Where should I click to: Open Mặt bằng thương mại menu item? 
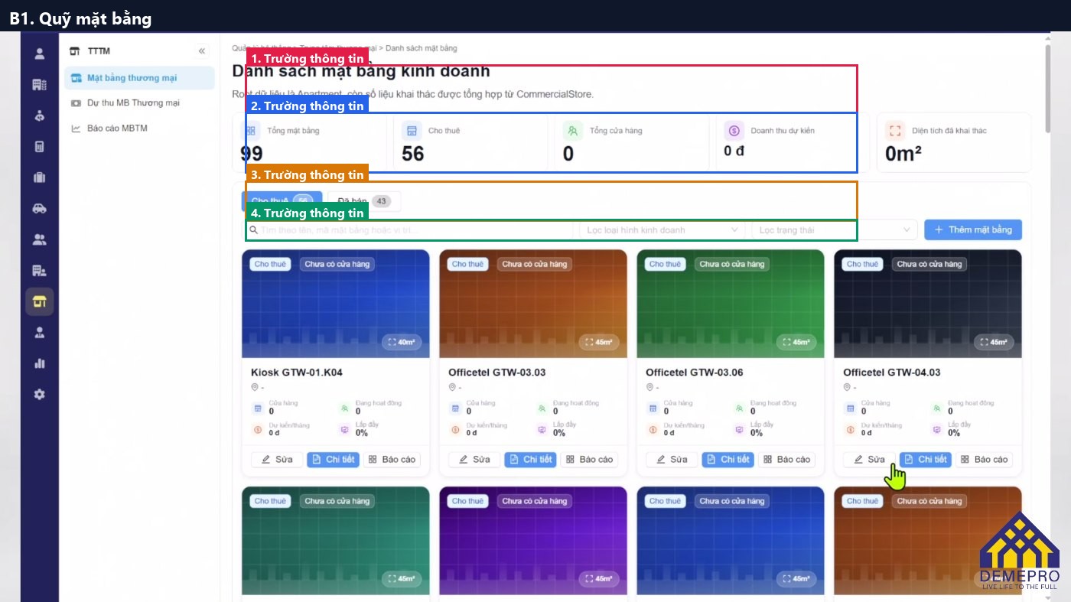[x=139, y=77]
